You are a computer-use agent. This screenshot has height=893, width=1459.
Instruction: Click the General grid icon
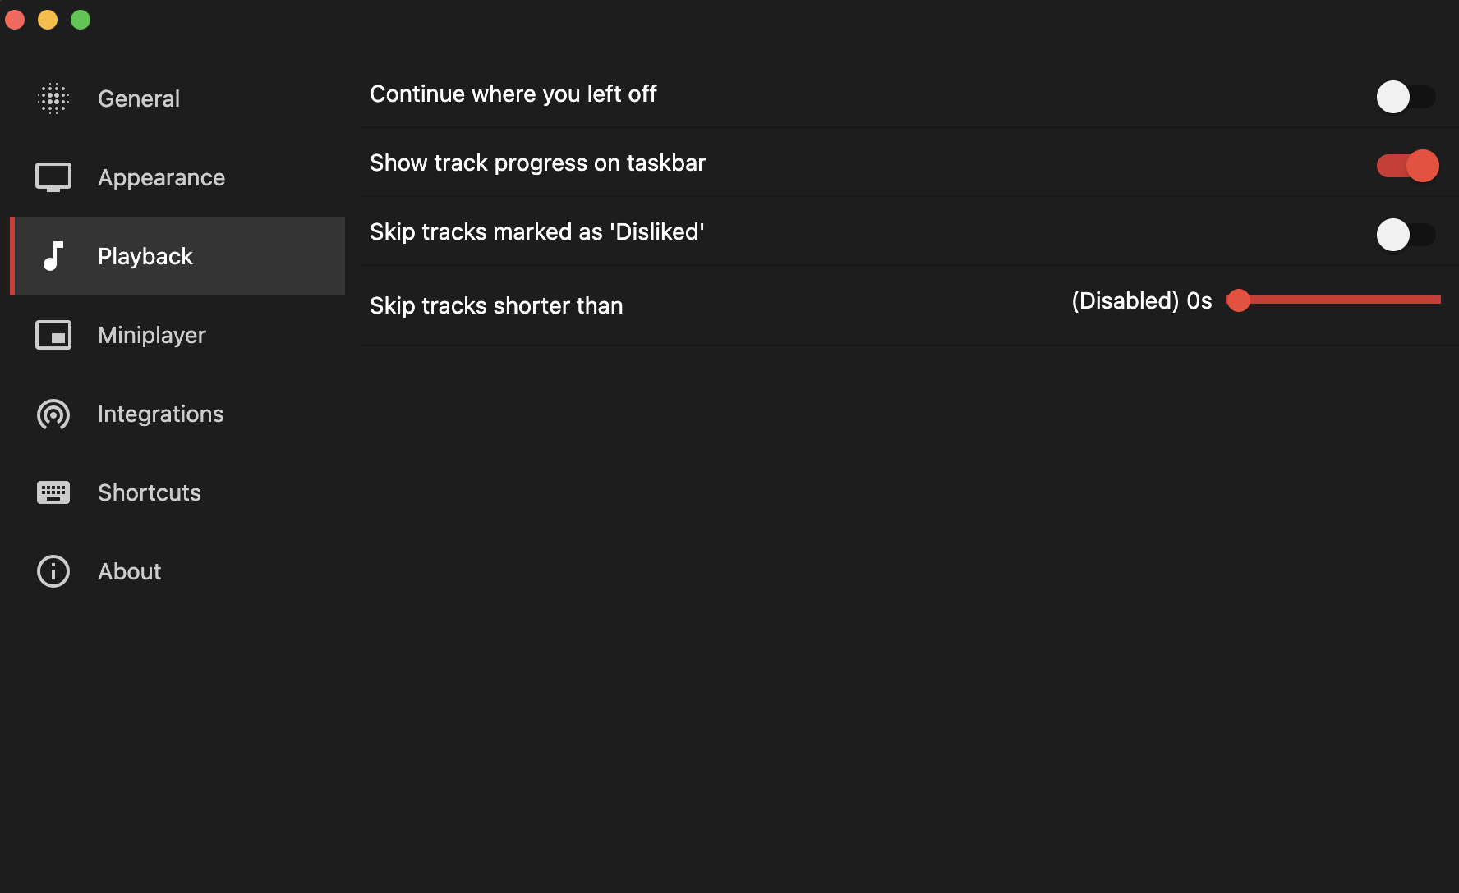pyautogui.click(x=53, y=98)
